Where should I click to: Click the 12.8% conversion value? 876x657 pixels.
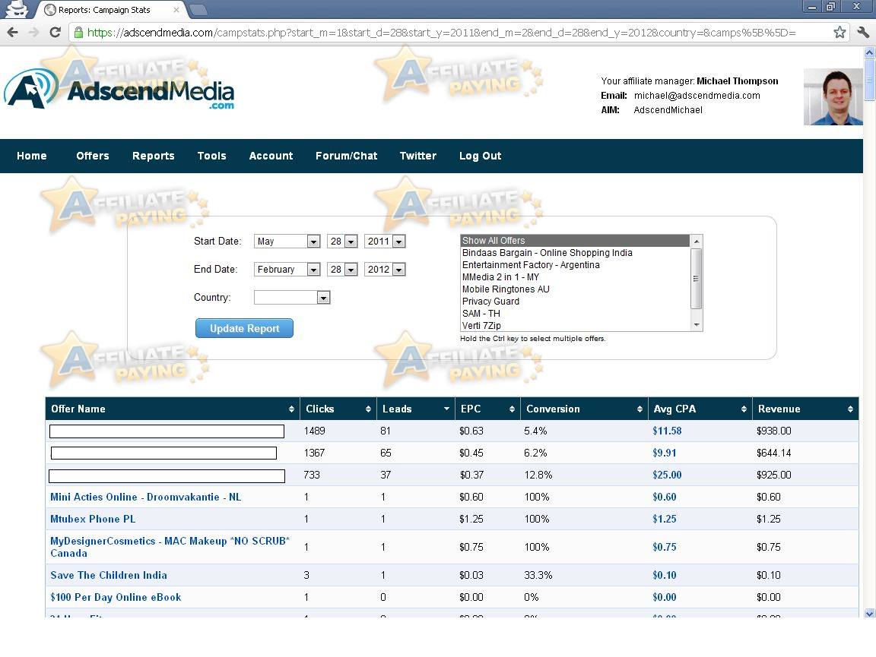(x=538, y=475)
